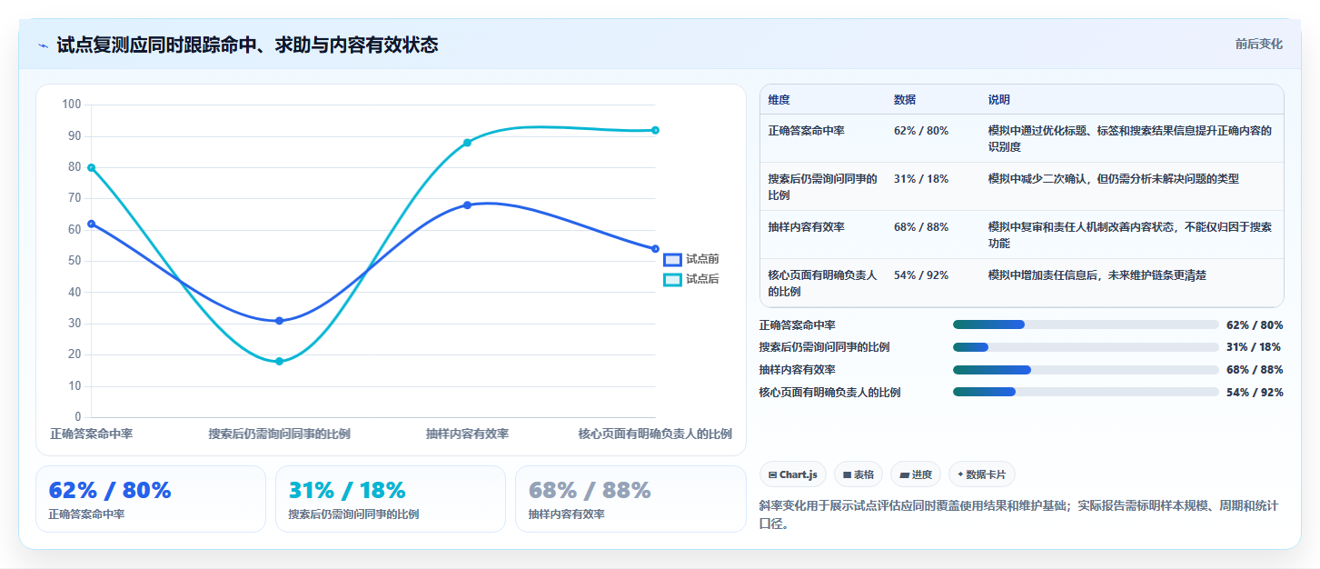Screen dimensions: 1320x569
Task: Toggle the 试点前 legend series
Action: coord(691,259)
